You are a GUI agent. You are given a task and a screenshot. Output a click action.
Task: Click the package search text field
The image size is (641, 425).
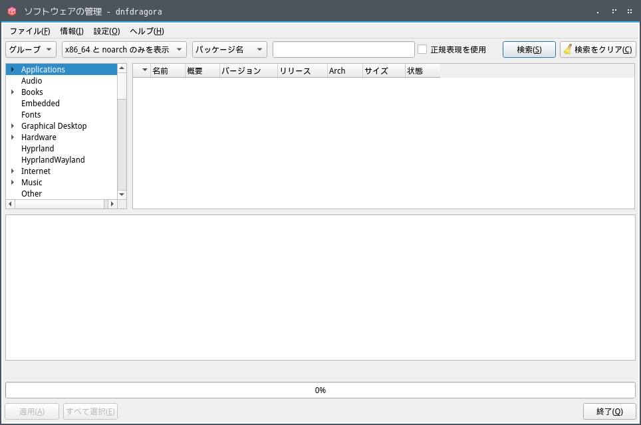click(x=344, y=49)
